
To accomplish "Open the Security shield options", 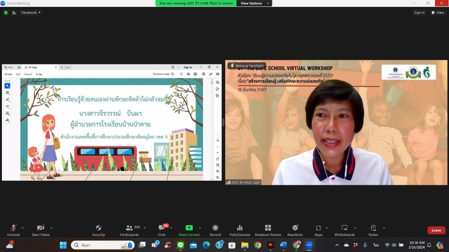I will tap(98, 230).
